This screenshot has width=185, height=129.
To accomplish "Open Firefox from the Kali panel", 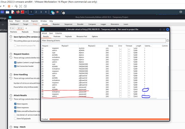I will [x=18, y=12].
